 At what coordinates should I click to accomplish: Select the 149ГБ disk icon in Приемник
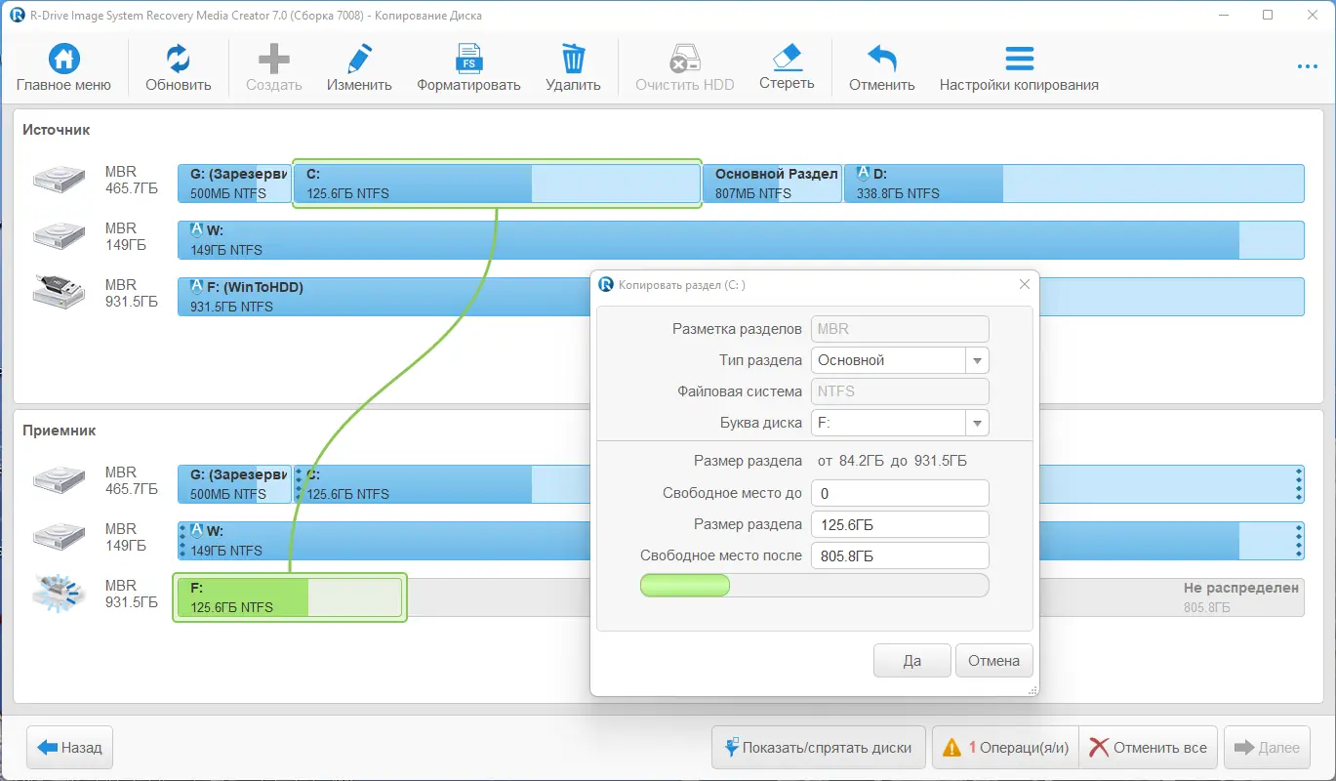tap(59, 536)
